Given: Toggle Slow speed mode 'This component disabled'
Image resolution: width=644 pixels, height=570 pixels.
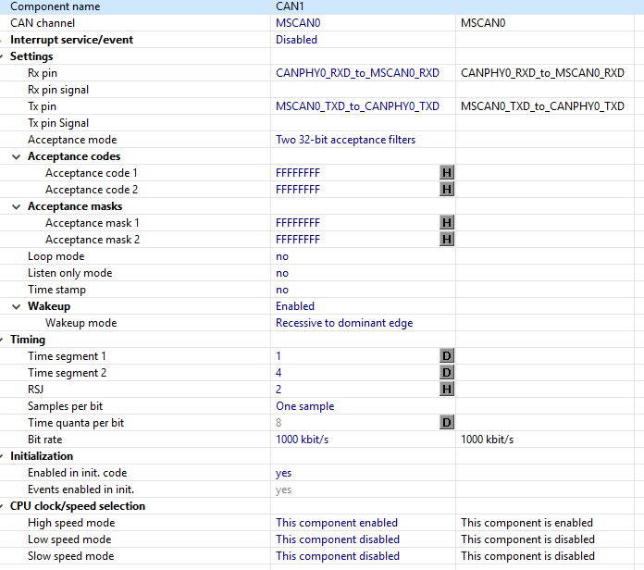Looking at the screenshot, I should click(x=338, y=556).
